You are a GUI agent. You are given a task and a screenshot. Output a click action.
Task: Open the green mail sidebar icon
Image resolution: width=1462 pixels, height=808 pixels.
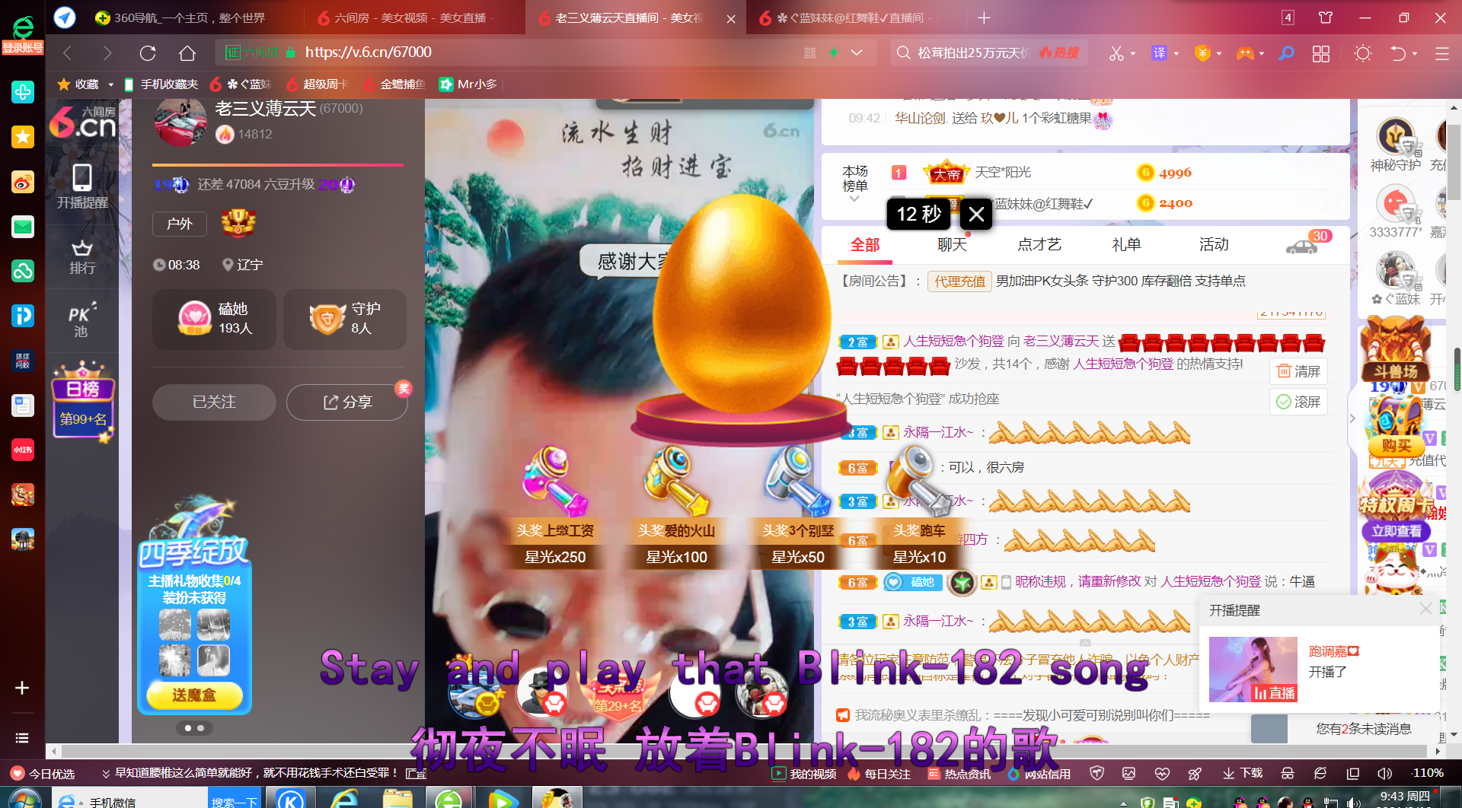[22, 227]
